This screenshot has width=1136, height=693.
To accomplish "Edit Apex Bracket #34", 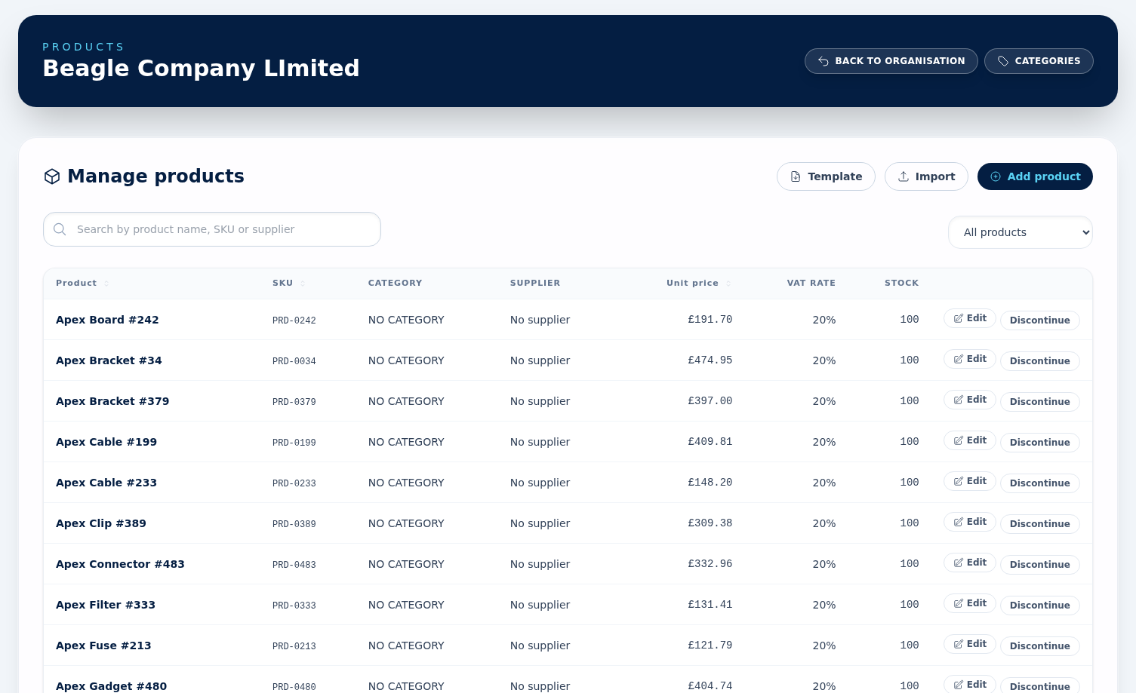I will click(970, 359).
